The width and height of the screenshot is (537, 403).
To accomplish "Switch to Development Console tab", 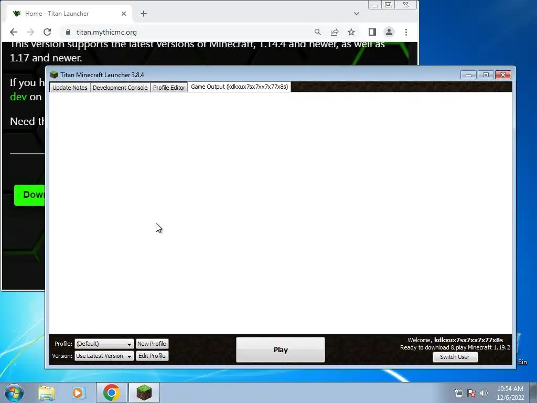I will 120,88.
